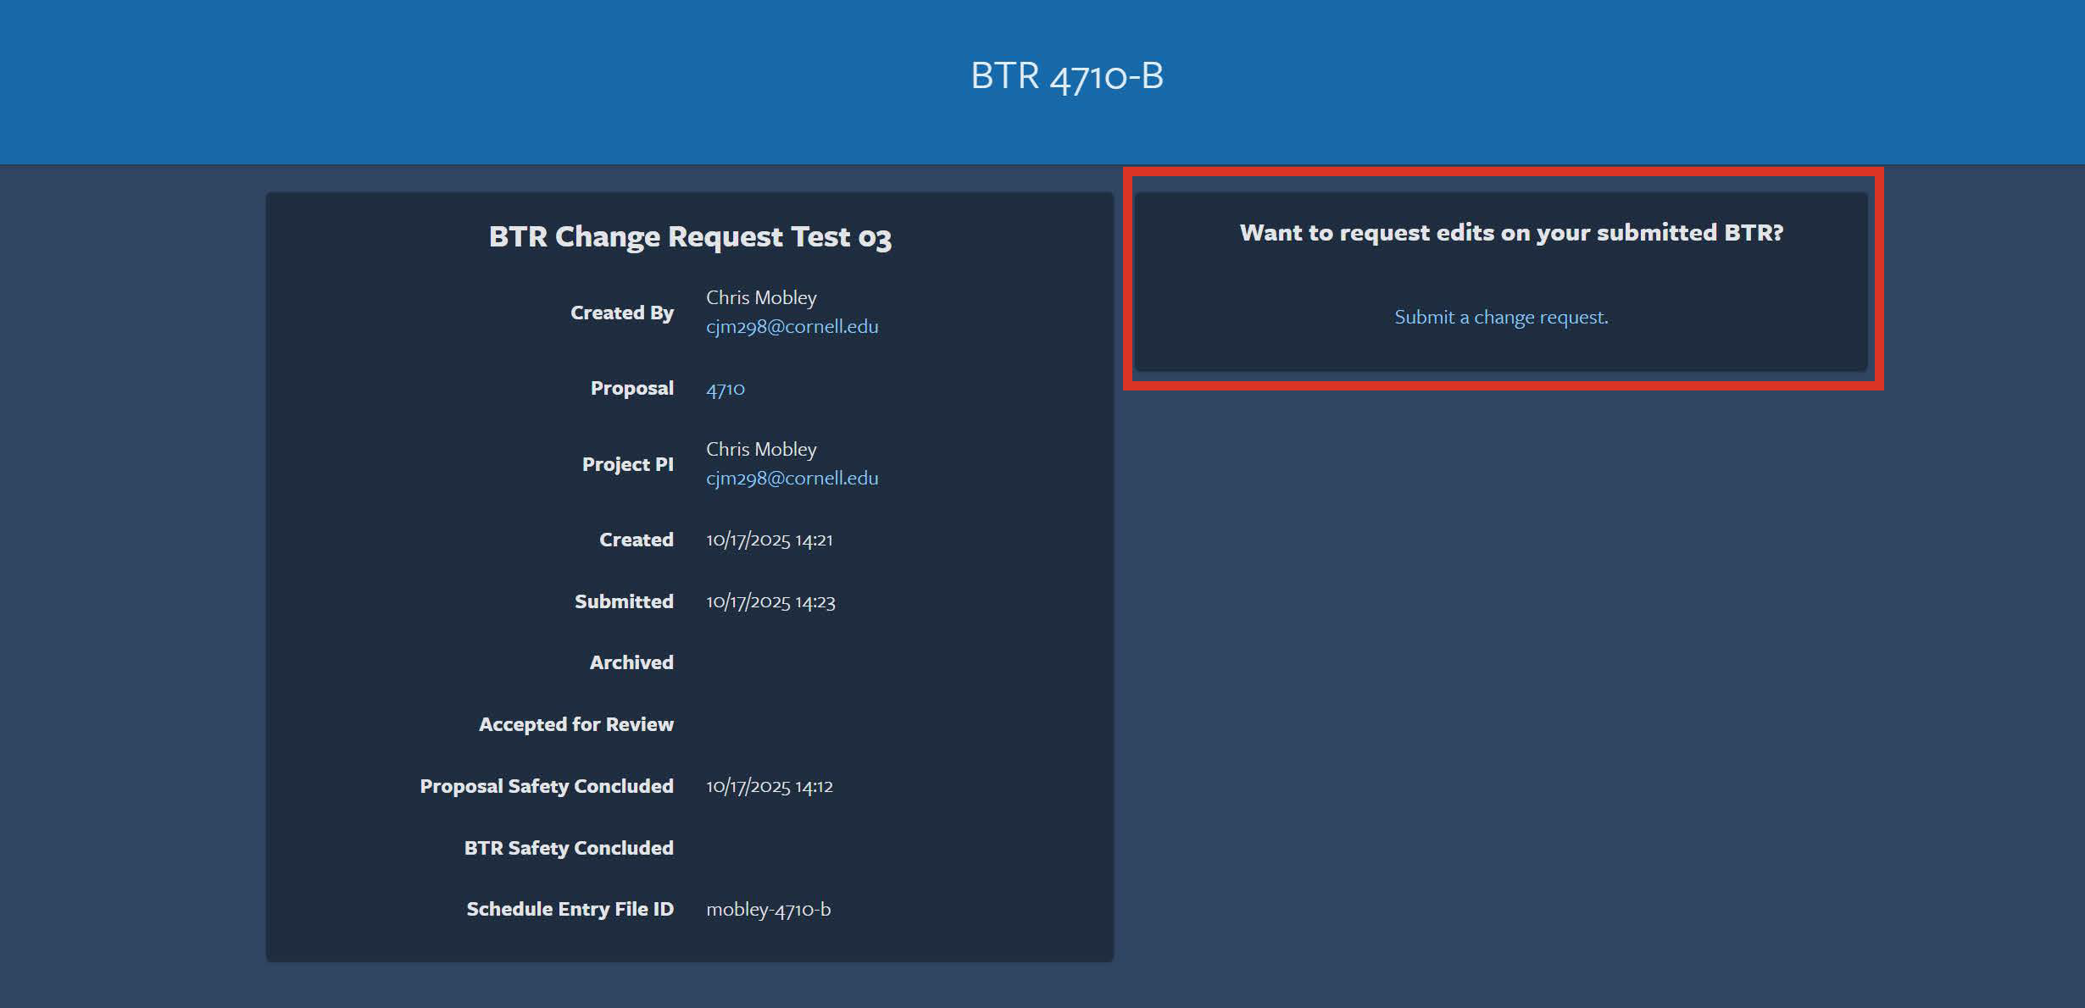Open the Proposal 4710 link
Viewport: 2085px width, 1008px height.
[725, 389]
